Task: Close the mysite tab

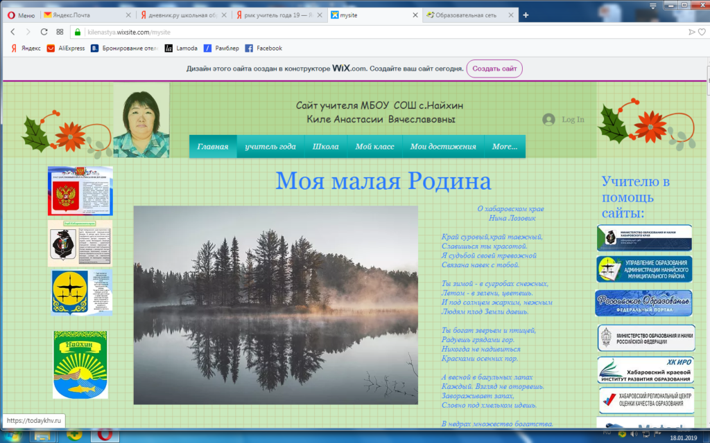Action: (415, 15)
